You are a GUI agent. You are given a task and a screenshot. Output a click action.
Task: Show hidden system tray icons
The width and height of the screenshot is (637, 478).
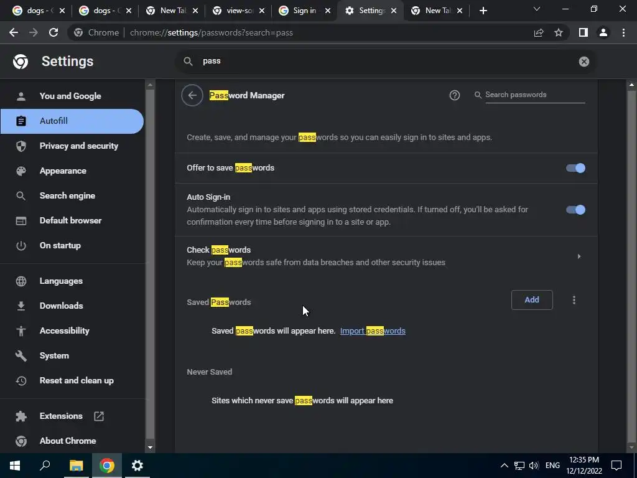click(x=504, y=466)
